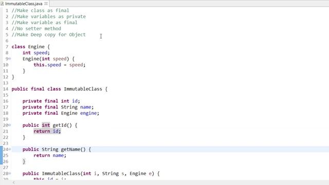The width and height of the screenshot is (329, 185).
Task: Click the Java file icon on the tab
Action: 2,4
